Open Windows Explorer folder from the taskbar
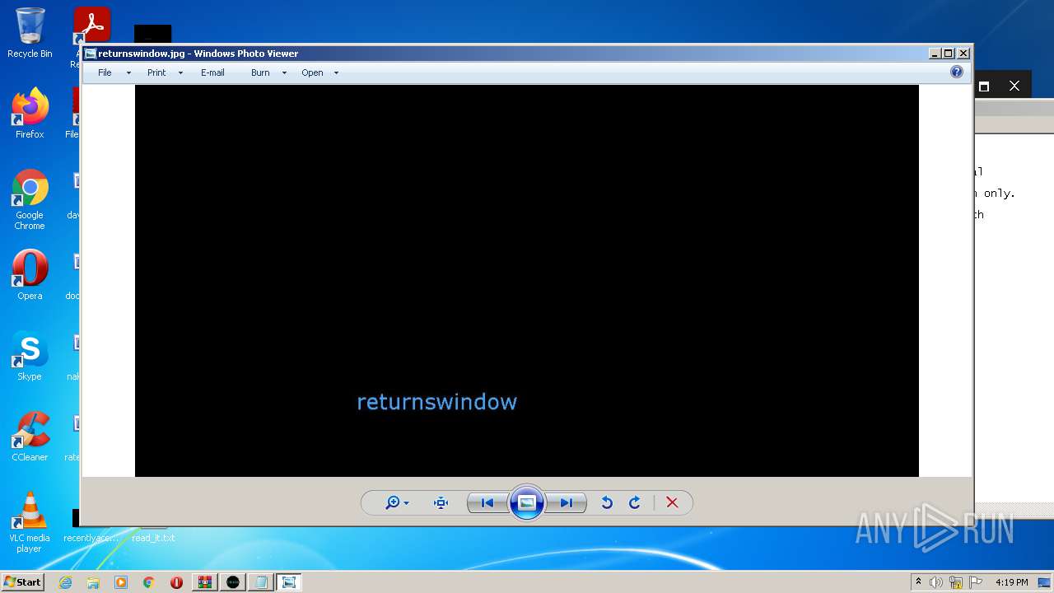The height and width of the screenshot is (593, 1054). (93, 582)
